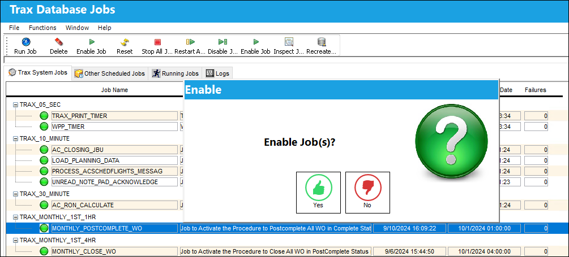Click Enable Job icon beside Inspect Jobs
The height and width of the screenshot is (257, 569).
click(256, 42)
